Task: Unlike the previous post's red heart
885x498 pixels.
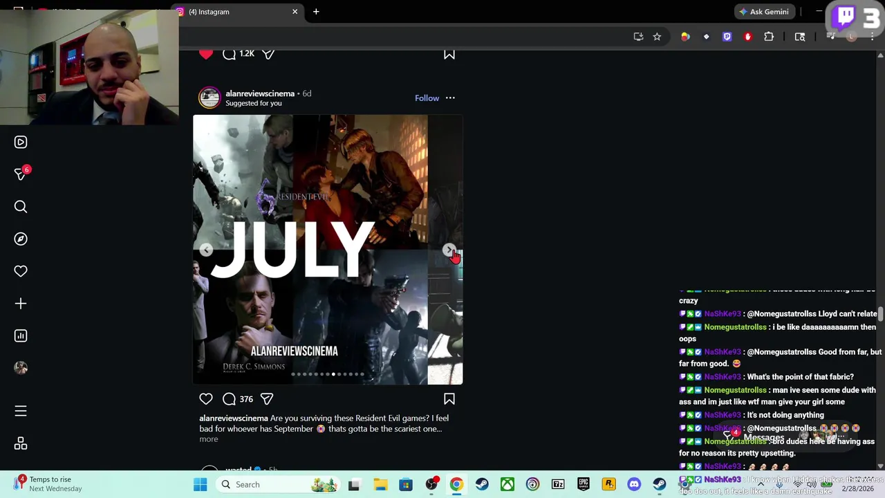Action: [206, 54]
